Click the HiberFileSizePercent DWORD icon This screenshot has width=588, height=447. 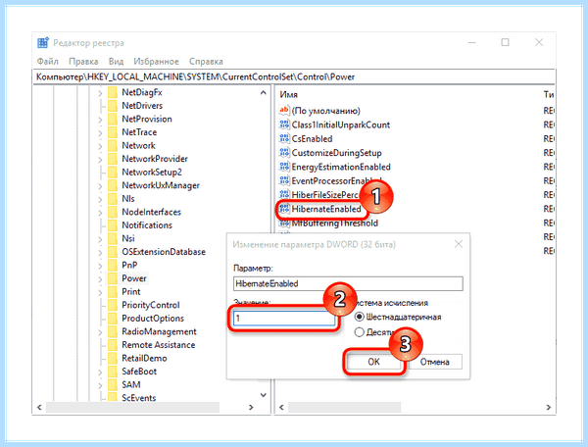(x=284, y=195)
